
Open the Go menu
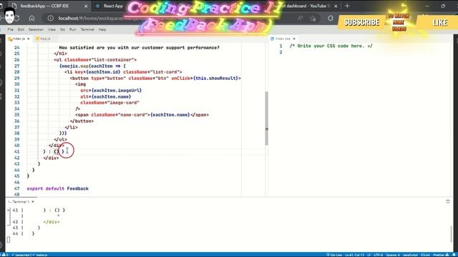pos(62,29)
